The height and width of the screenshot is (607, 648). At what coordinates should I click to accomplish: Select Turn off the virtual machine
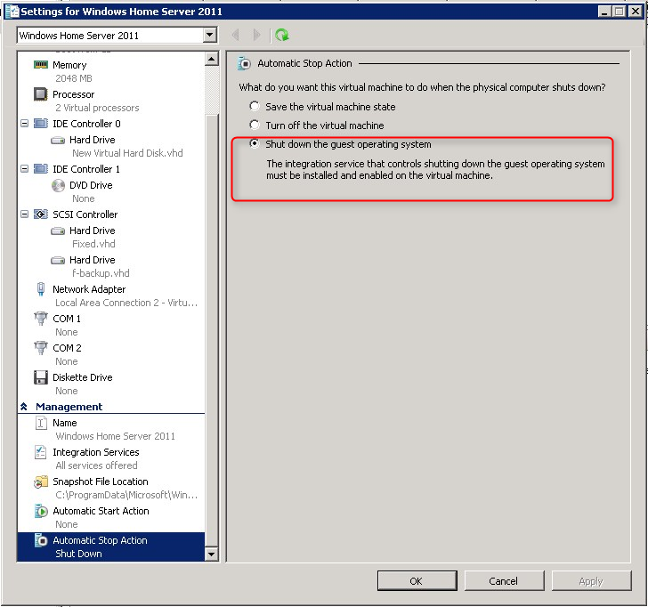tap(255, 125)
